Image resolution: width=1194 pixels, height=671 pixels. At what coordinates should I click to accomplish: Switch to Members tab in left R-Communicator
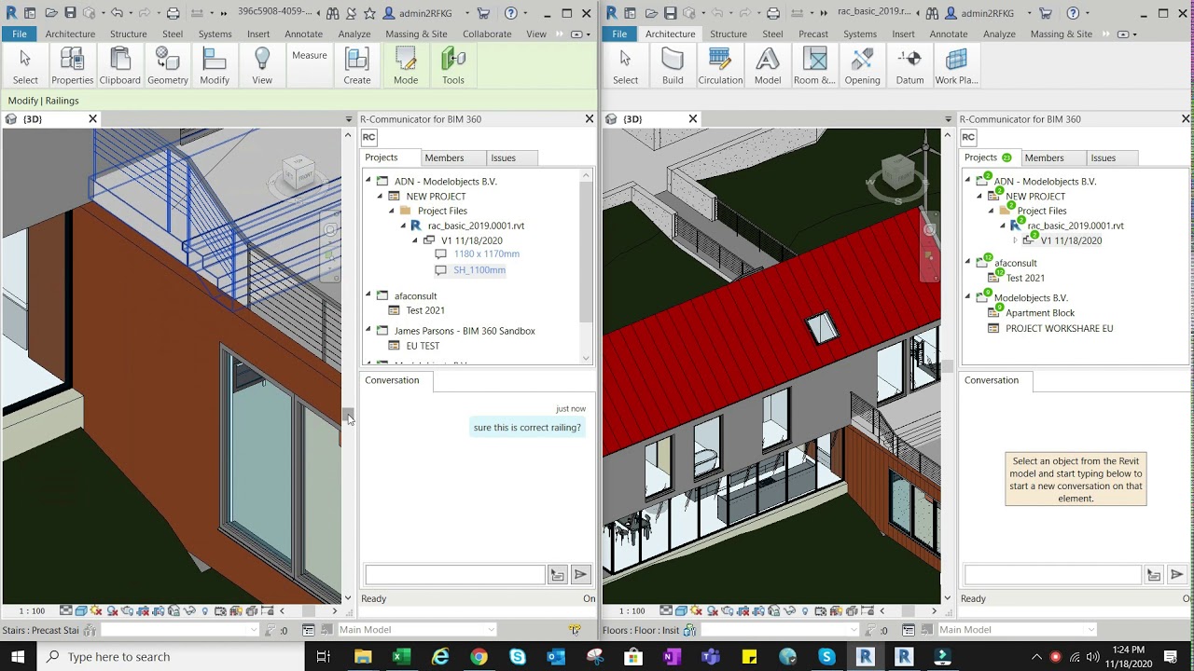coord(444,157)
